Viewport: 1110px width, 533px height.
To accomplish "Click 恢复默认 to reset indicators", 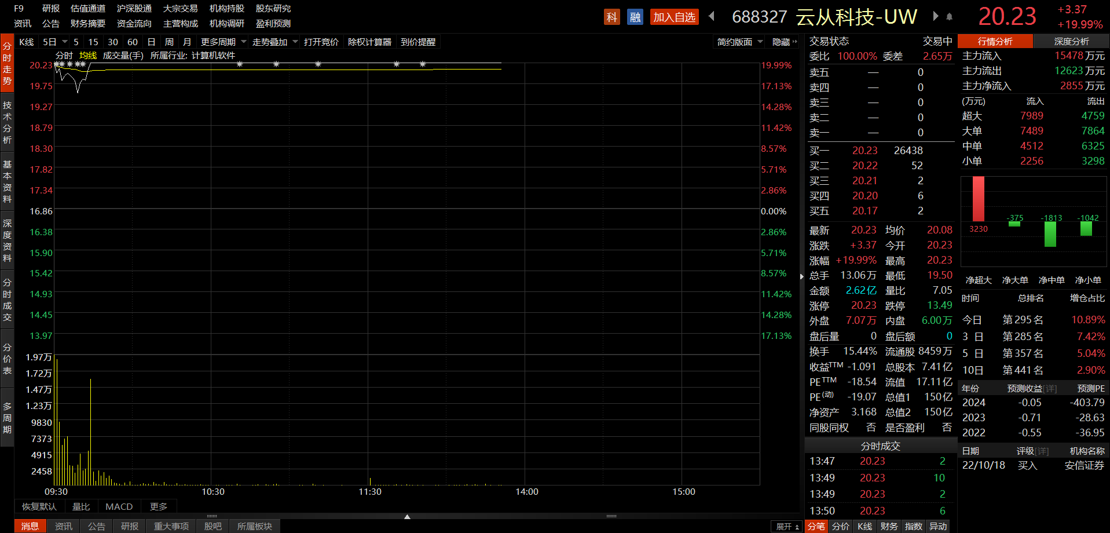I will [39, 506].
